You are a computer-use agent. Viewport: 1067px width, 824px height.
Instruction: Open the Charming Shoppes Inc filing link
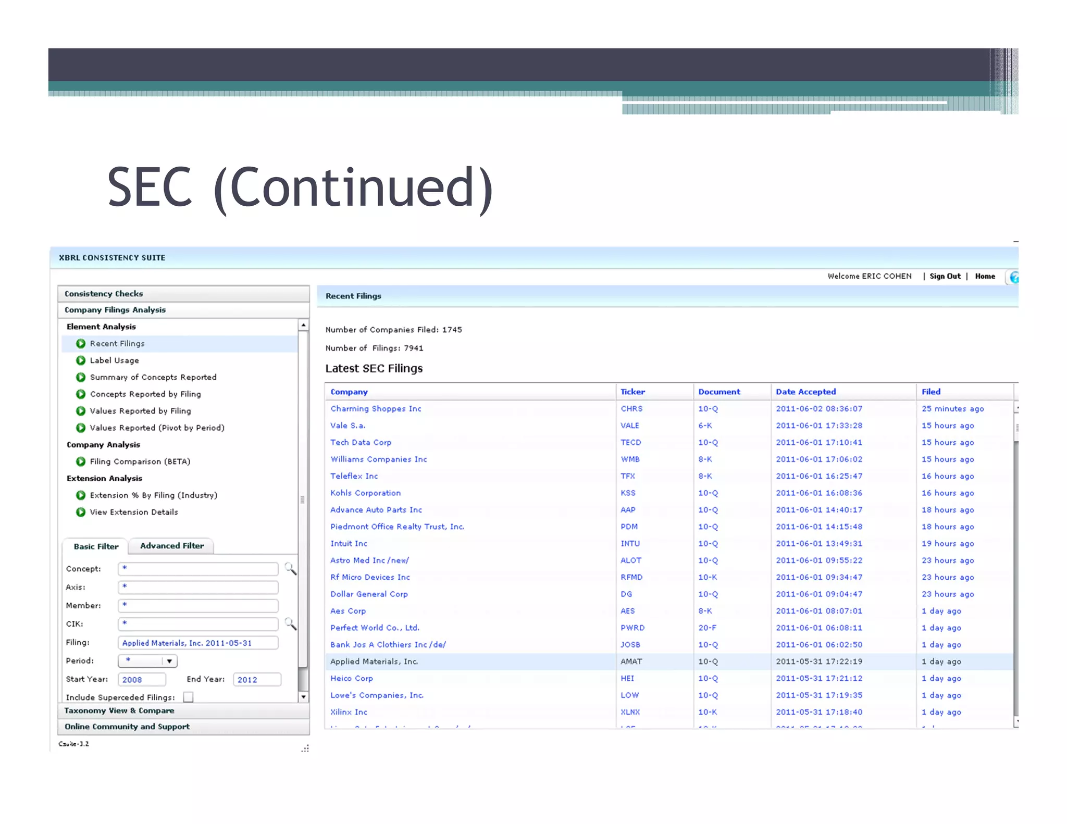pos(376,409)
